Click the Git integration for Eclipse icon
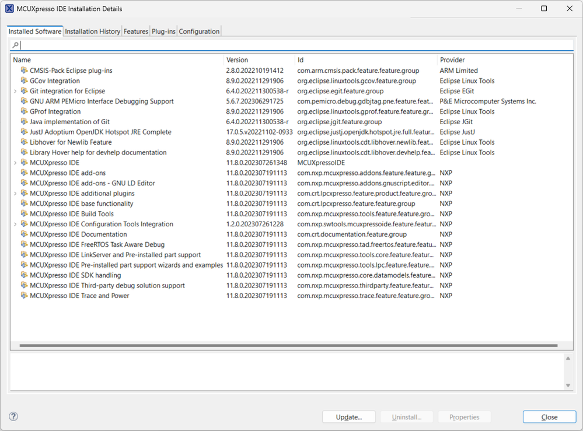 [24, 90]
